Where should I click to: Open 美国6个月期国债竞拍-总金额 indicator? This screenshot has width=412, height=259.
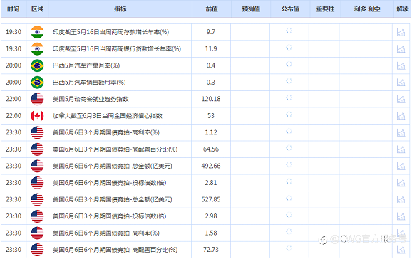(112, 166)
